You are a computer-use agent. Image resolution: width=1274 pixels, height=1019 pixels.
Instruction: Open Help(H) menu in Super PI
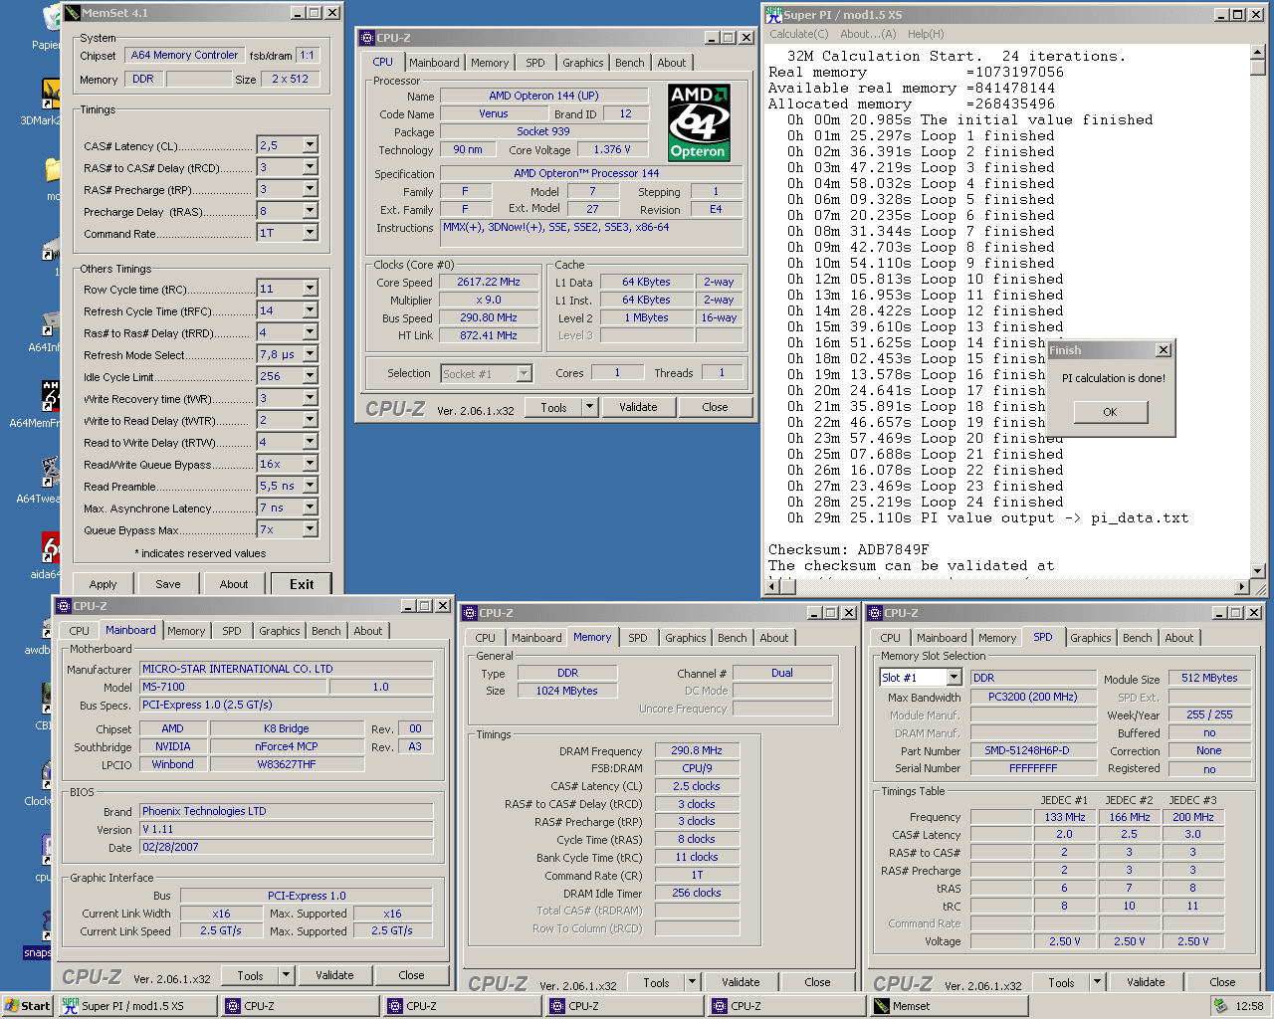[x=926, y=34]
